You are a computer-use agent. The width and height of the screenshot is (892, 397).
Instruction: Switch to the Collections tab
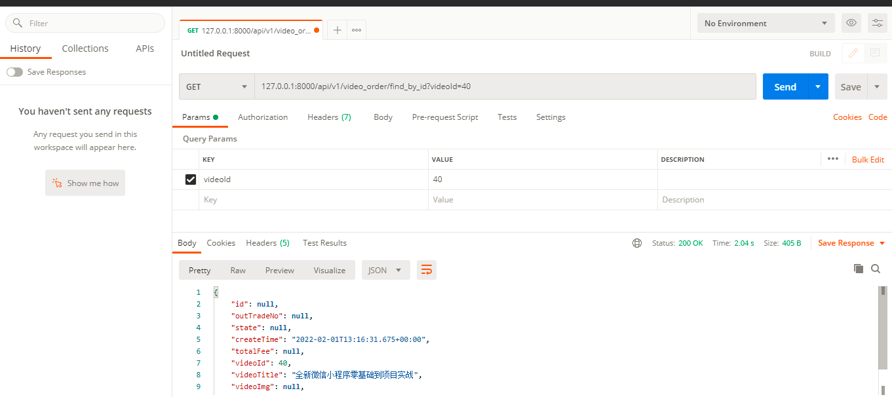pyautogui.click(x=85, y=48)
